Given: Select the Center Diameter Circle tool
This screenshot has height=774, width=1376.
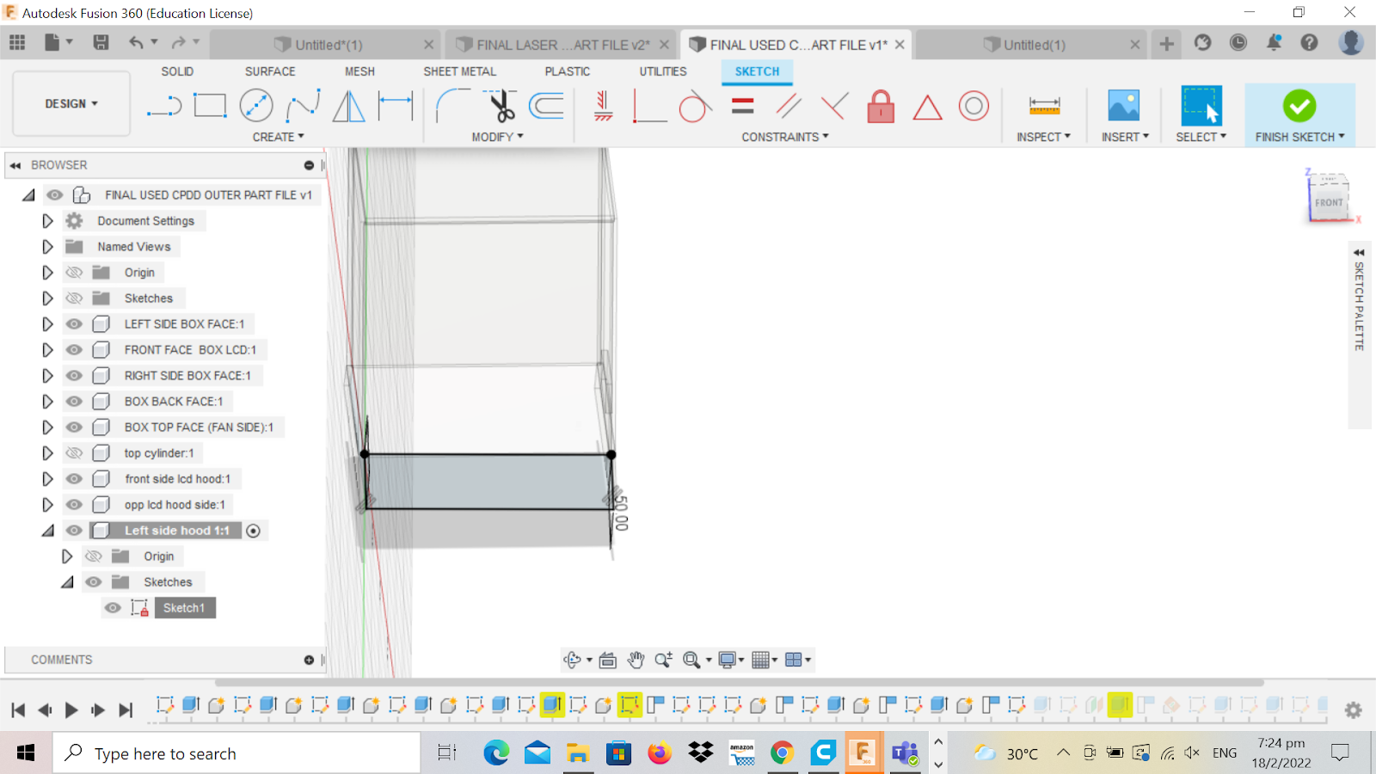Looking at the screenshot, I should tap(256, 107).
